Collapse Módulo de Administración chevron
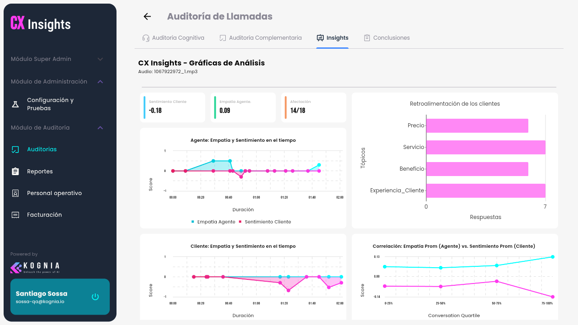This screenshot has width=578, height=325. [x=100, y=82]
